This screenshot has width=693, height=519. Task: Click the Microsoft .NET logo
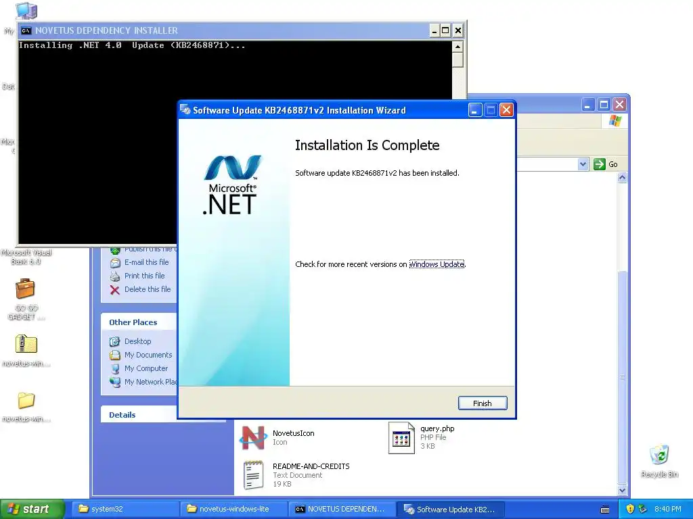click(232, 185)
